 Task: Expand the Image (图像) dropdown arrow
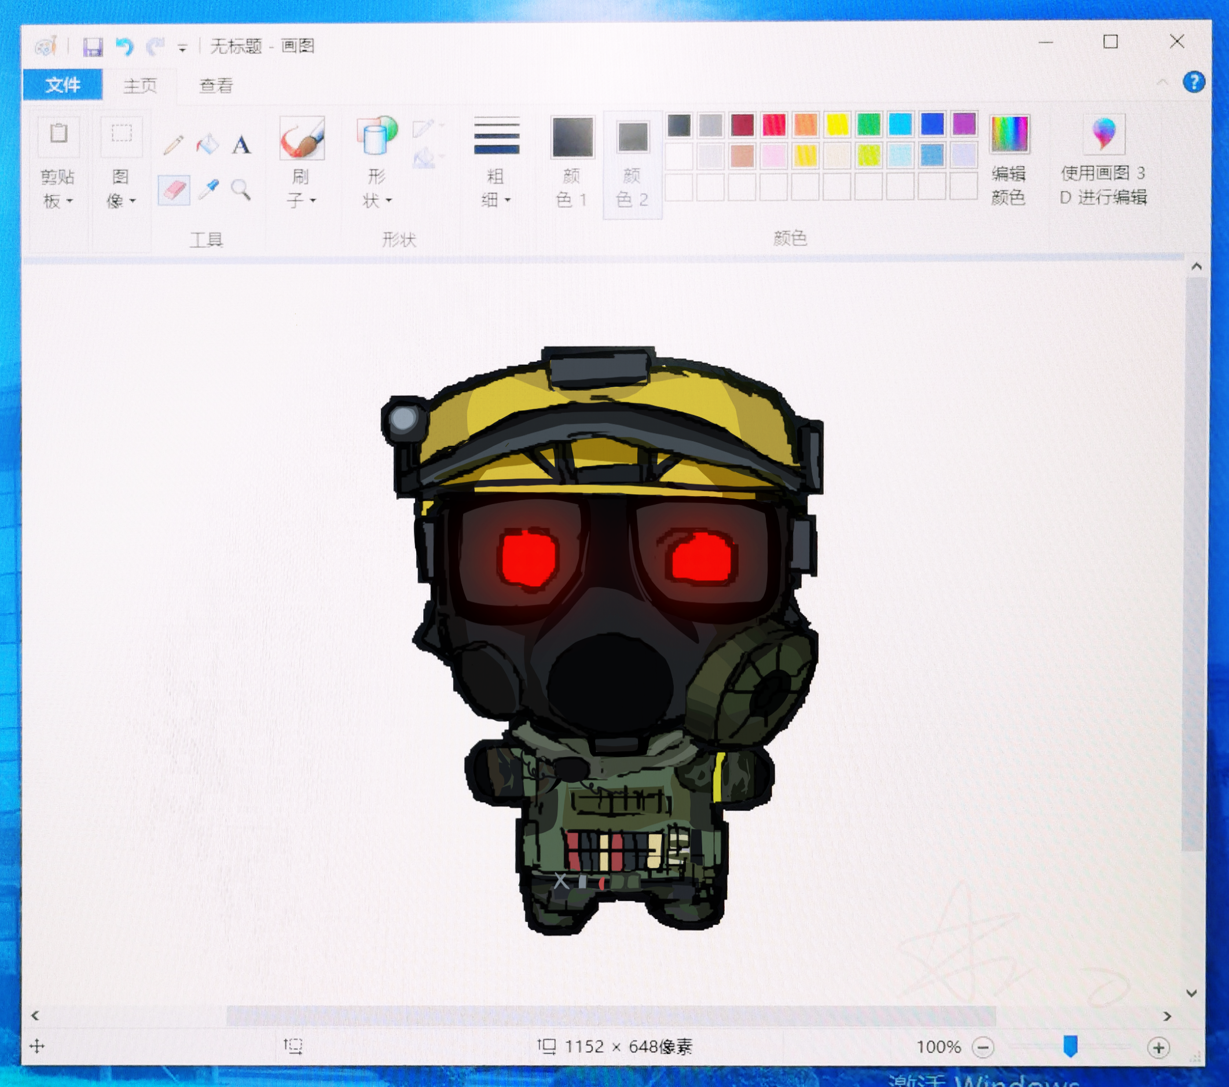point(133,201)
